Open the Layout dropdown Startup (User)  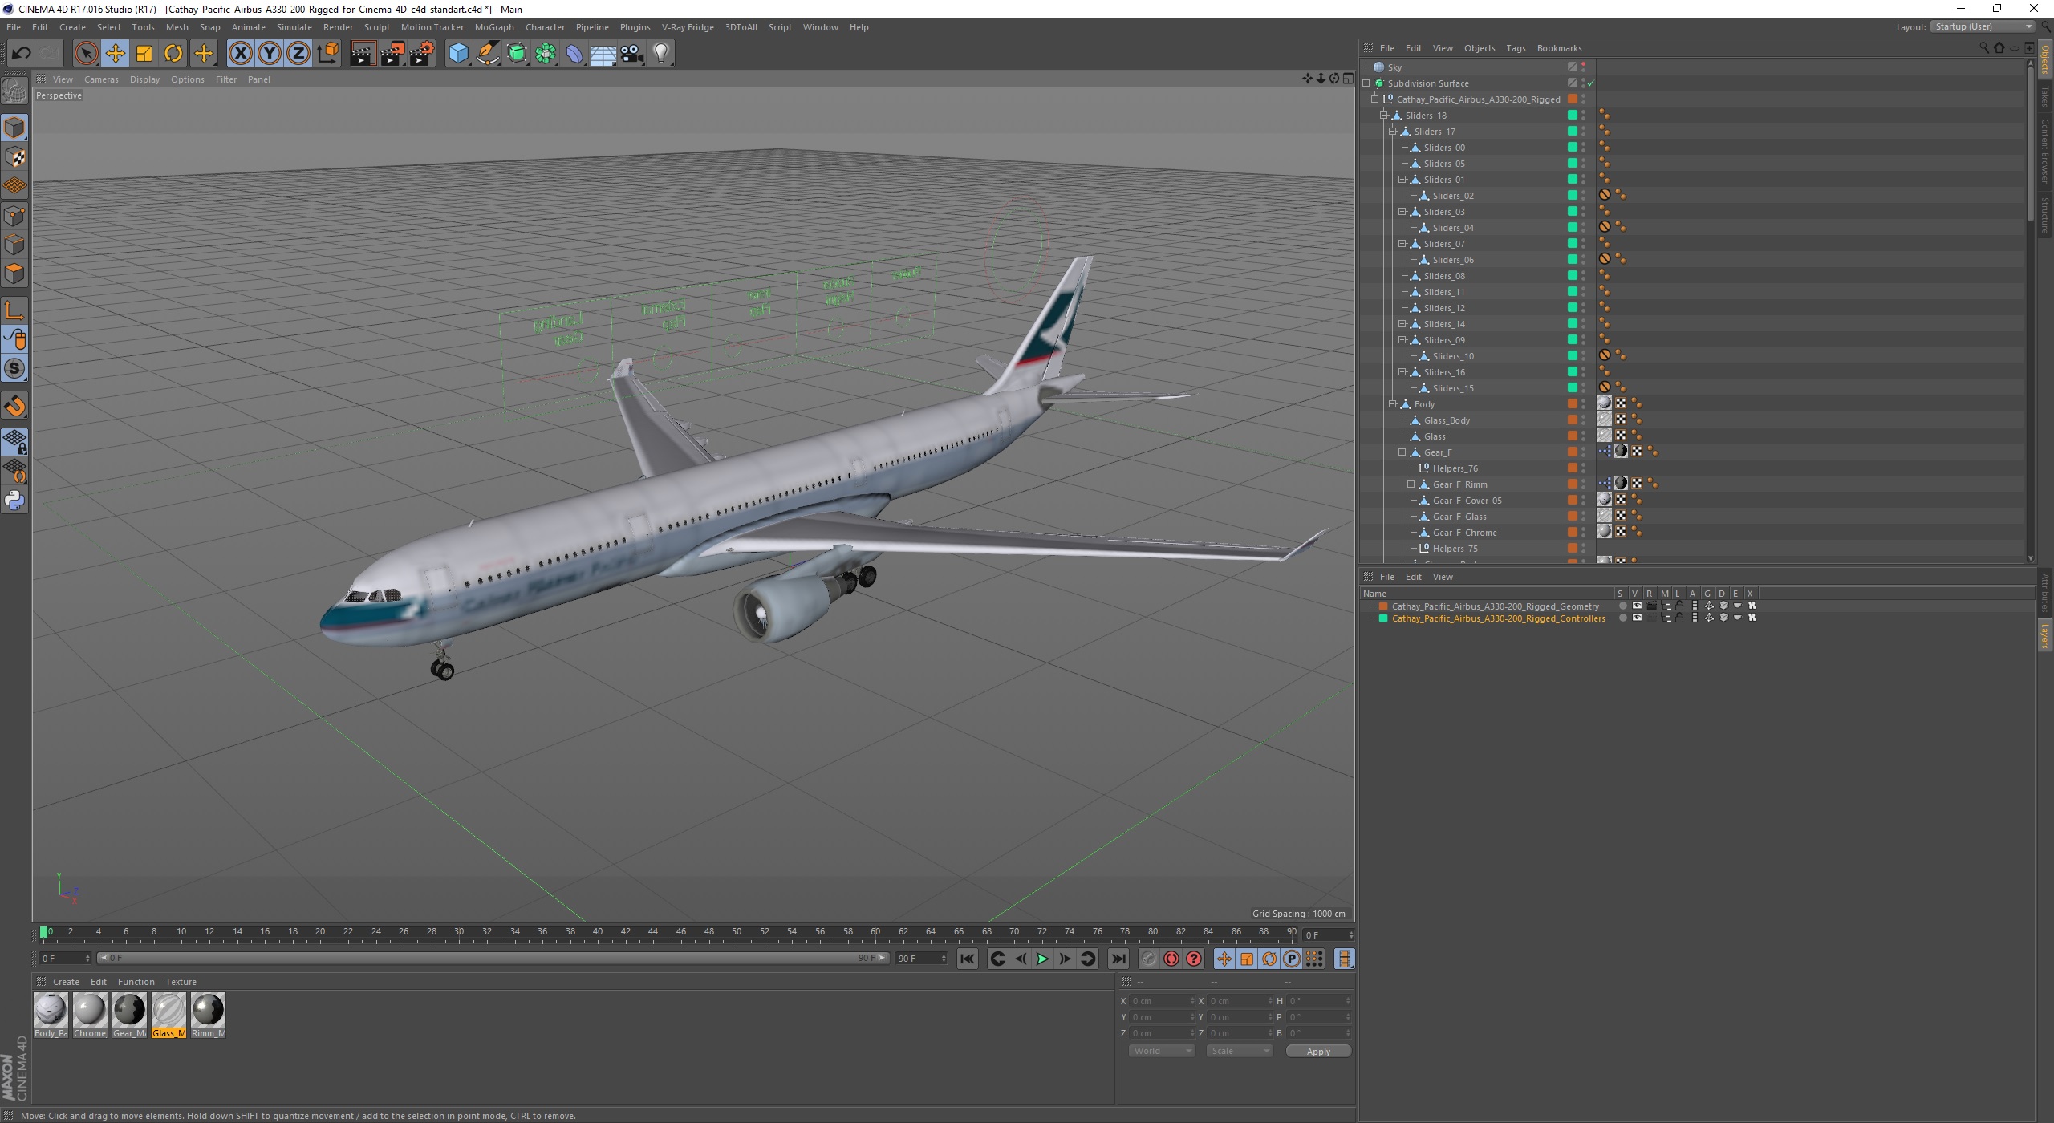pyautogui.click(x=1982, y=26)
